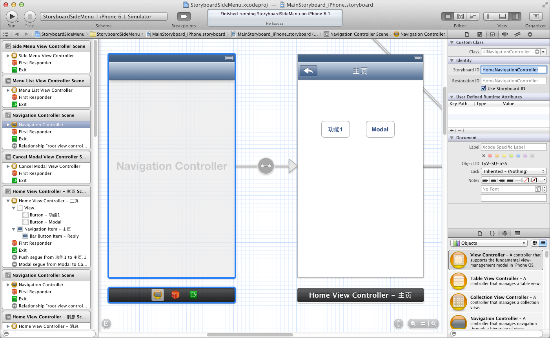The width and height of the screenshot is (550, 338).
Task: Open the font picker T icon
Action: coord(538,189)
